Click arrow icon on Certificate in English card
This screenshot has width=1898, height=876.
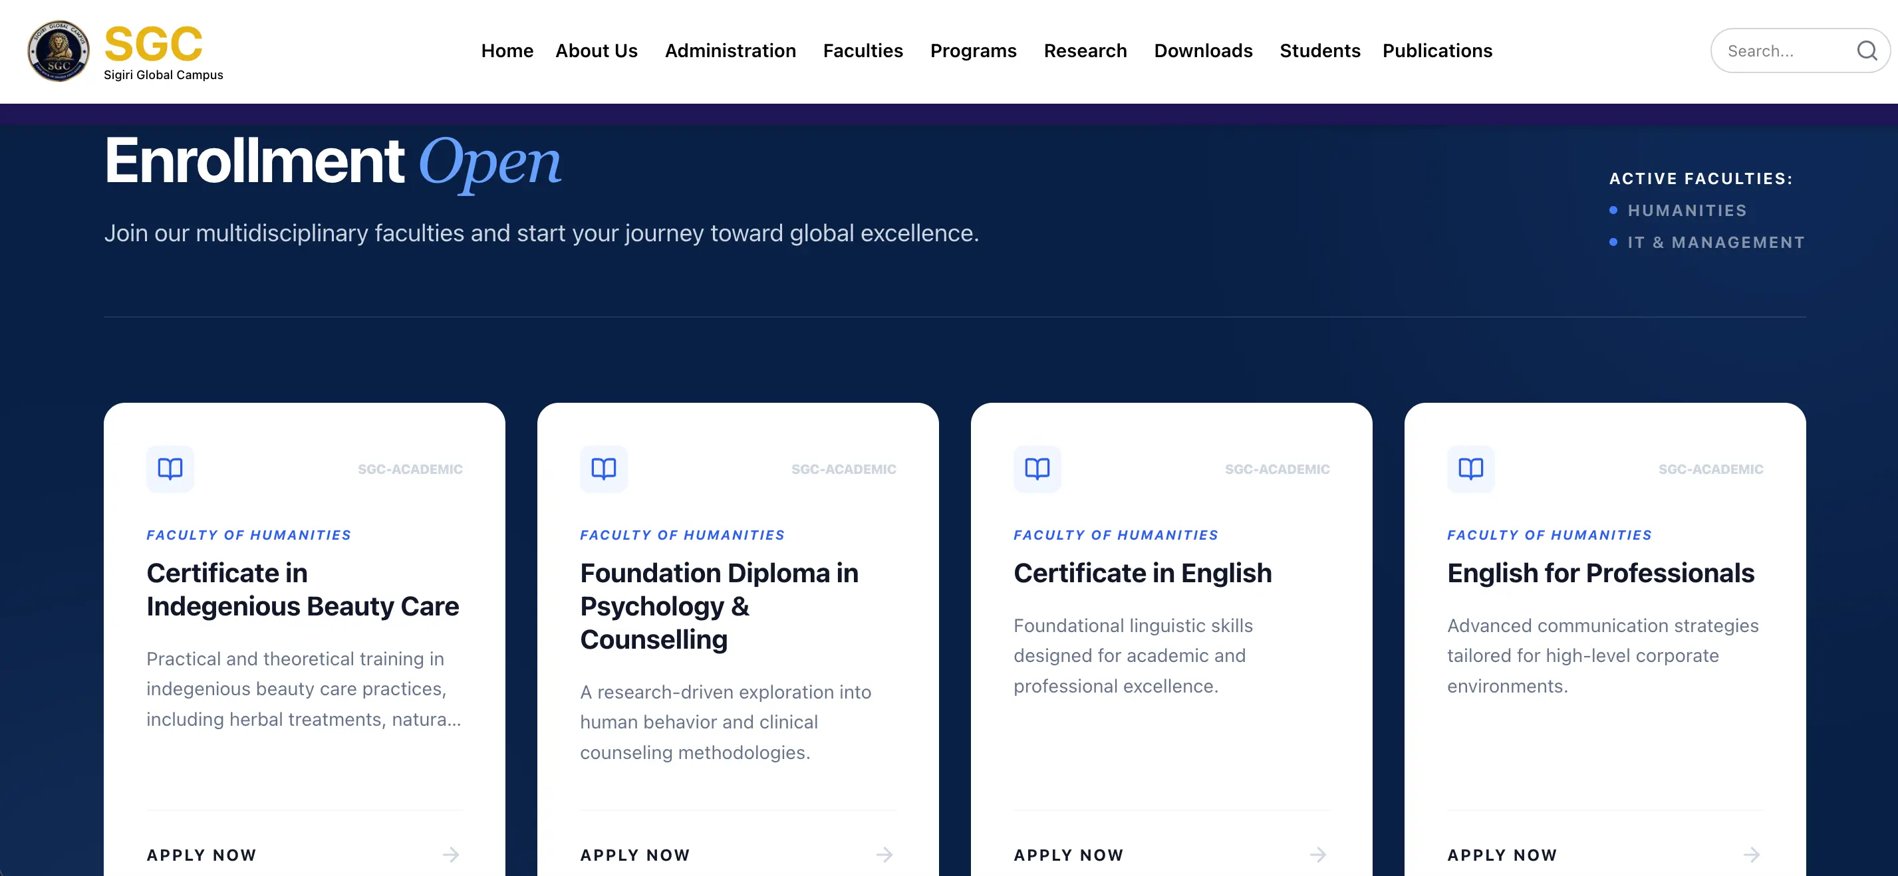coord(1318,855)
